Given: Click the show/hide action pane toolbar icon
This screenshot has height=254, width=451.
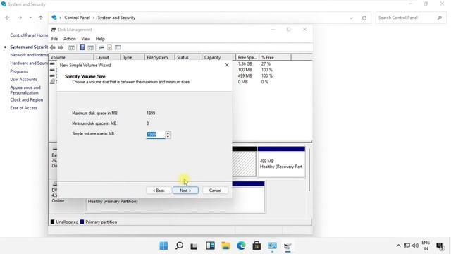Looking at the screenshot, I should [91, 47].
